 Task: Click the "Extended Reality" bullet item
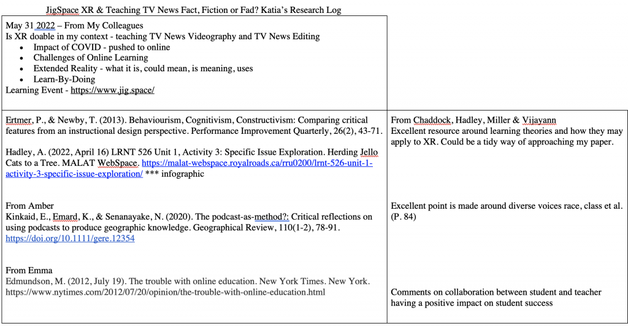coord(143,68)
